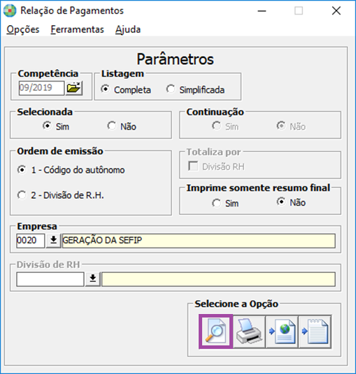Screen dimensions: 356x374
Task: Click the Competência date field
Action: click(x=41, y=88)
